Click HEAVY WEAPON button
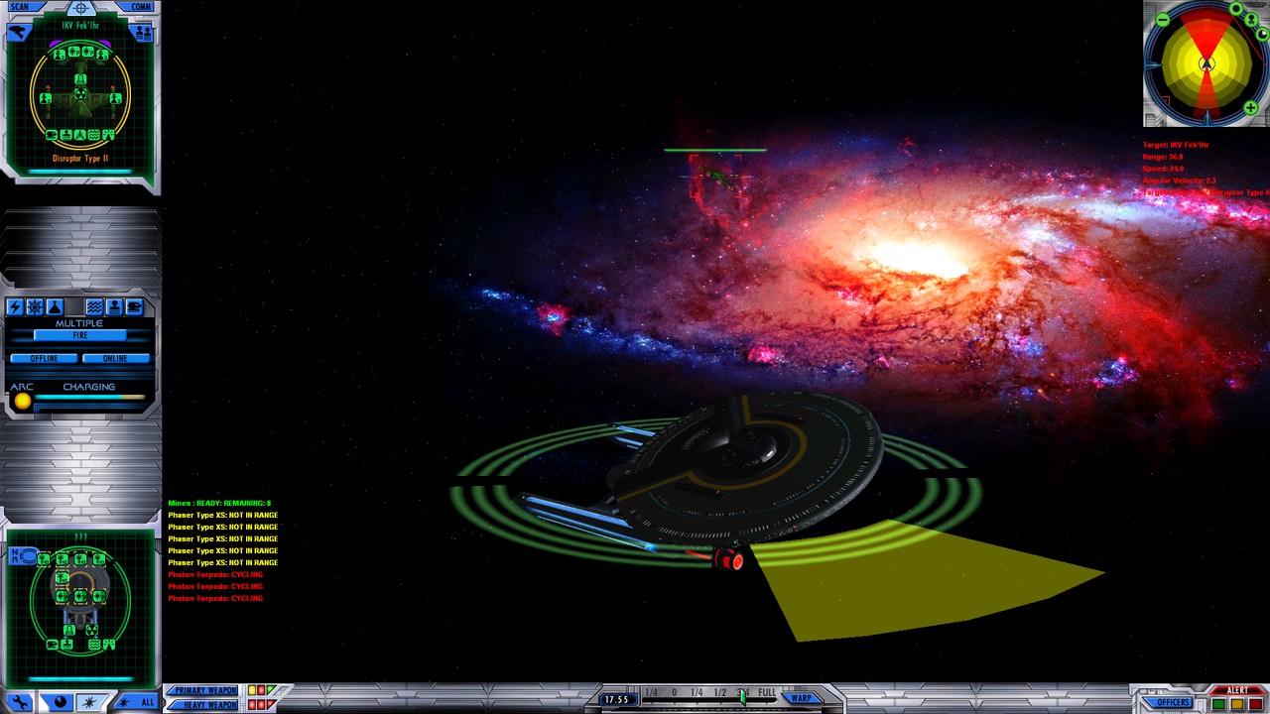This screenshot has width=1270, height=714. [203, 705]
